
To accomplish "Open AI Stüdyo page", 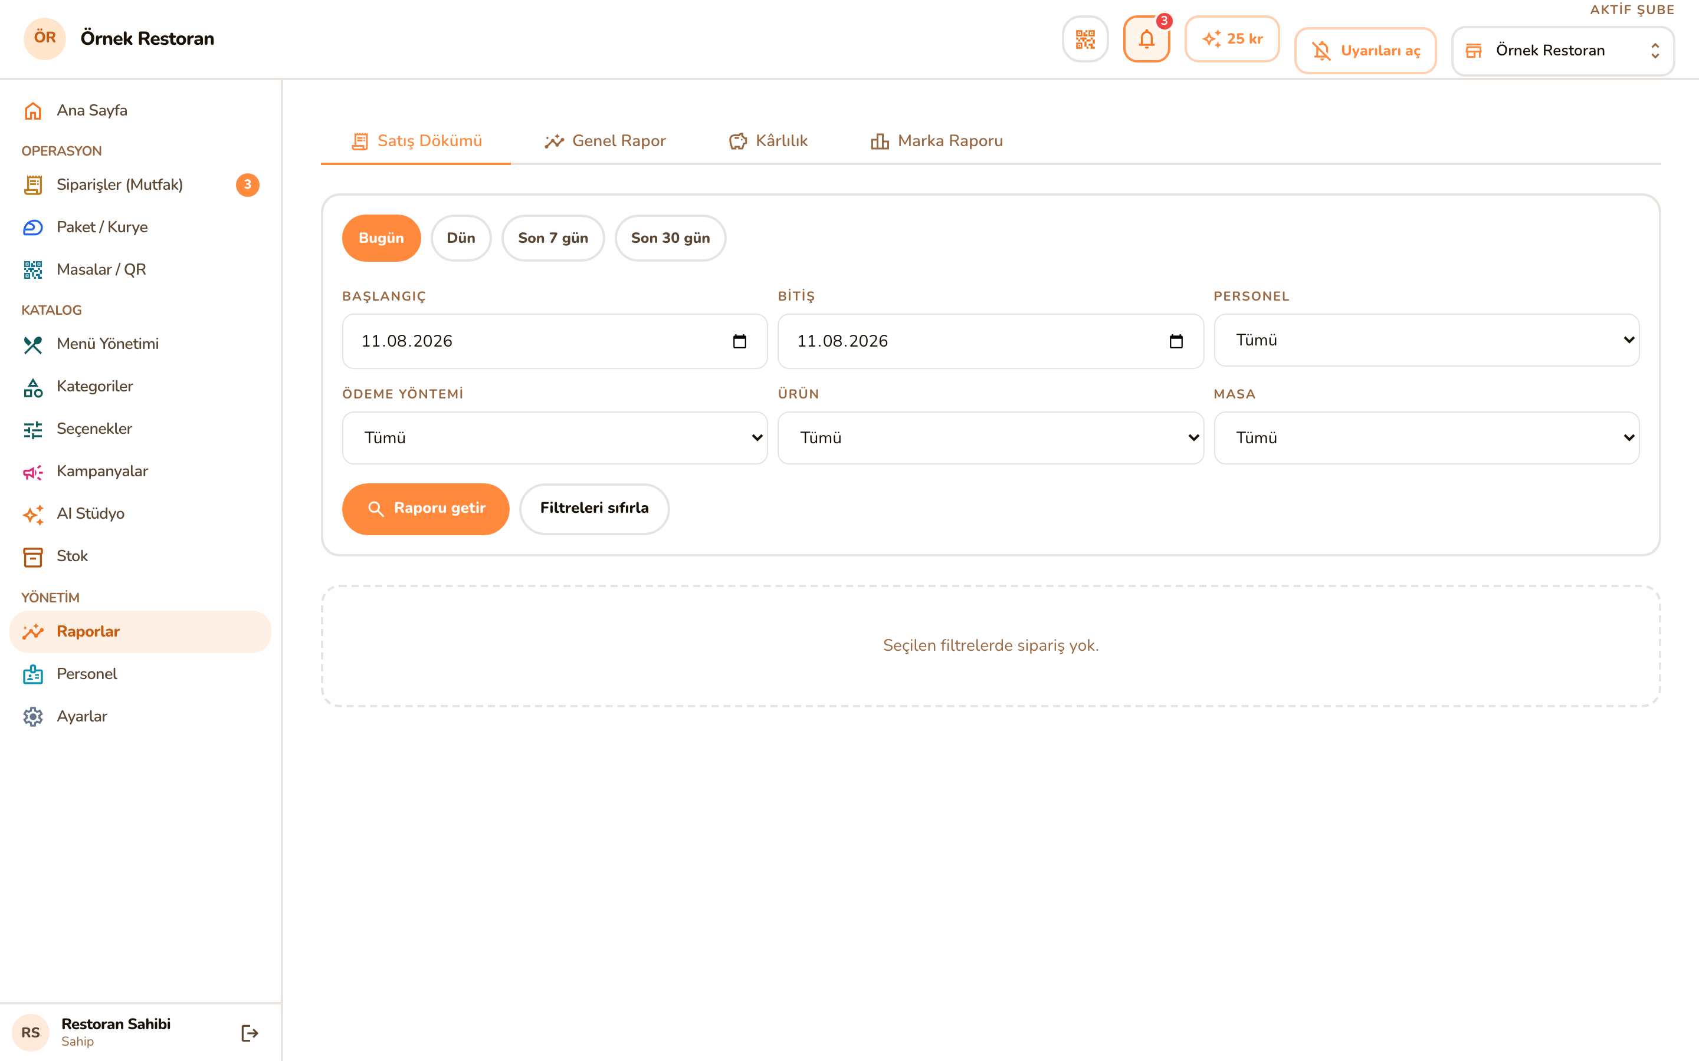I will [x=140, y=513].
